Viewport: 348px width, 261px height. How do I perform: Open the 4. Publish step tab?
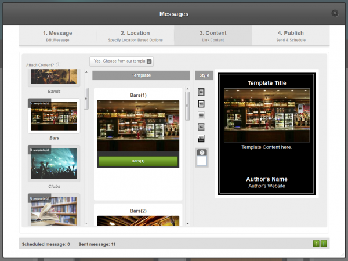pyautogui.click(x=291, y=36)
